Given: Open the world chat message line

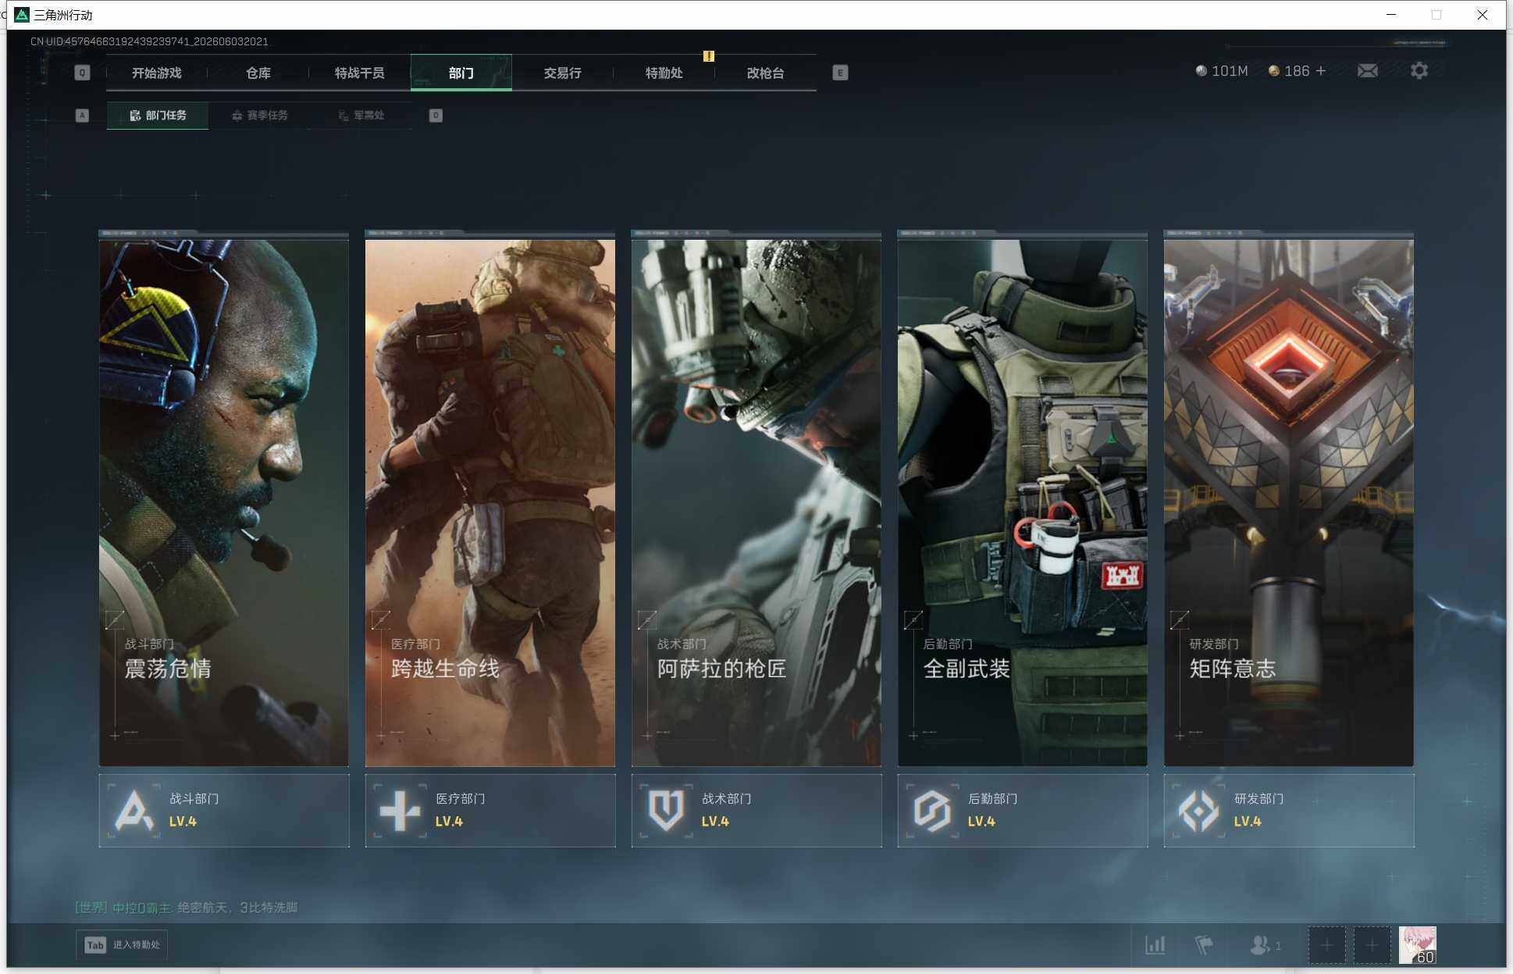Looking at the screenshot, I should coord(187,908).
